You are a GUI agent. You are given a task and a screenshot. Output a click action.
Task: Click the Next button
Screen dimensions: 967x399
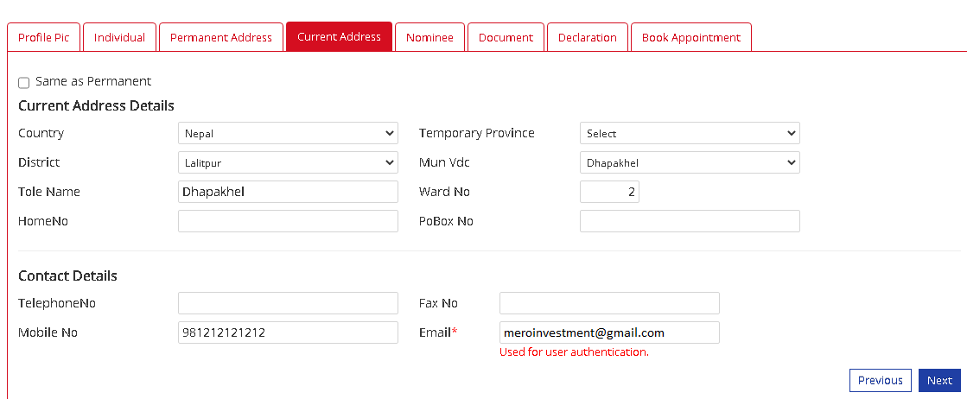coord(939,381)
